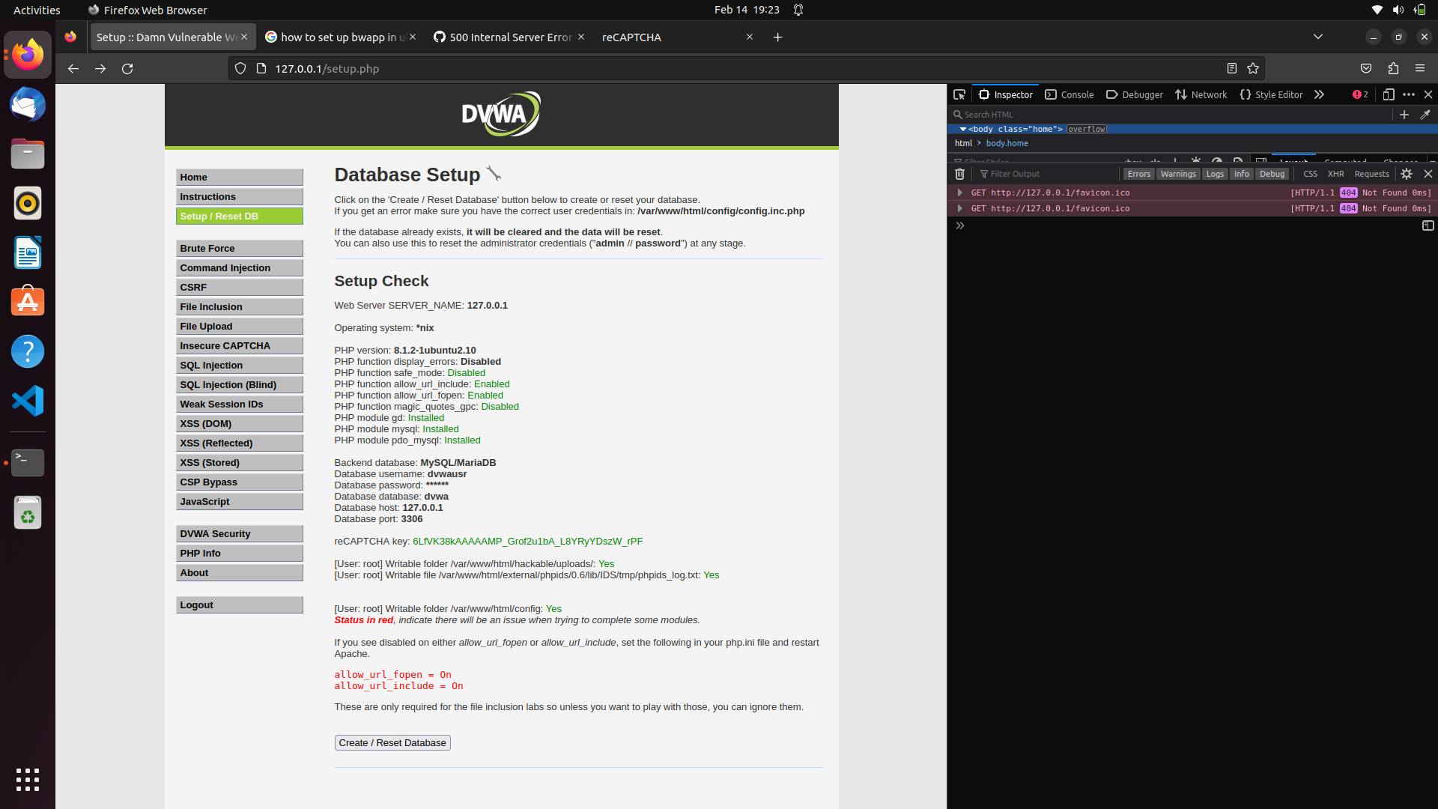Collapse the body element in Inspector
The image size is (1438, 809).
tap(963, 129)
